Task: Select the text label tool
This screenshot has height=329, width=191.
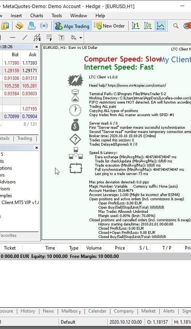Action: (x=62, y=38)
